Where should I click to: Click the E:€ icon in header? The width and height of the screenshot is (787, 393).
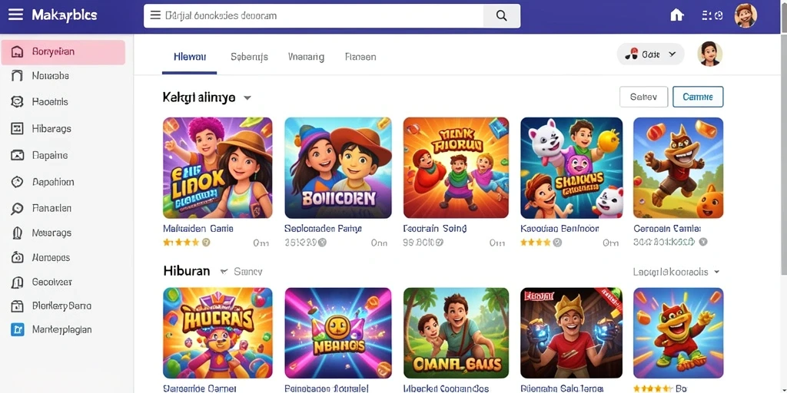(x=712, y=15)
